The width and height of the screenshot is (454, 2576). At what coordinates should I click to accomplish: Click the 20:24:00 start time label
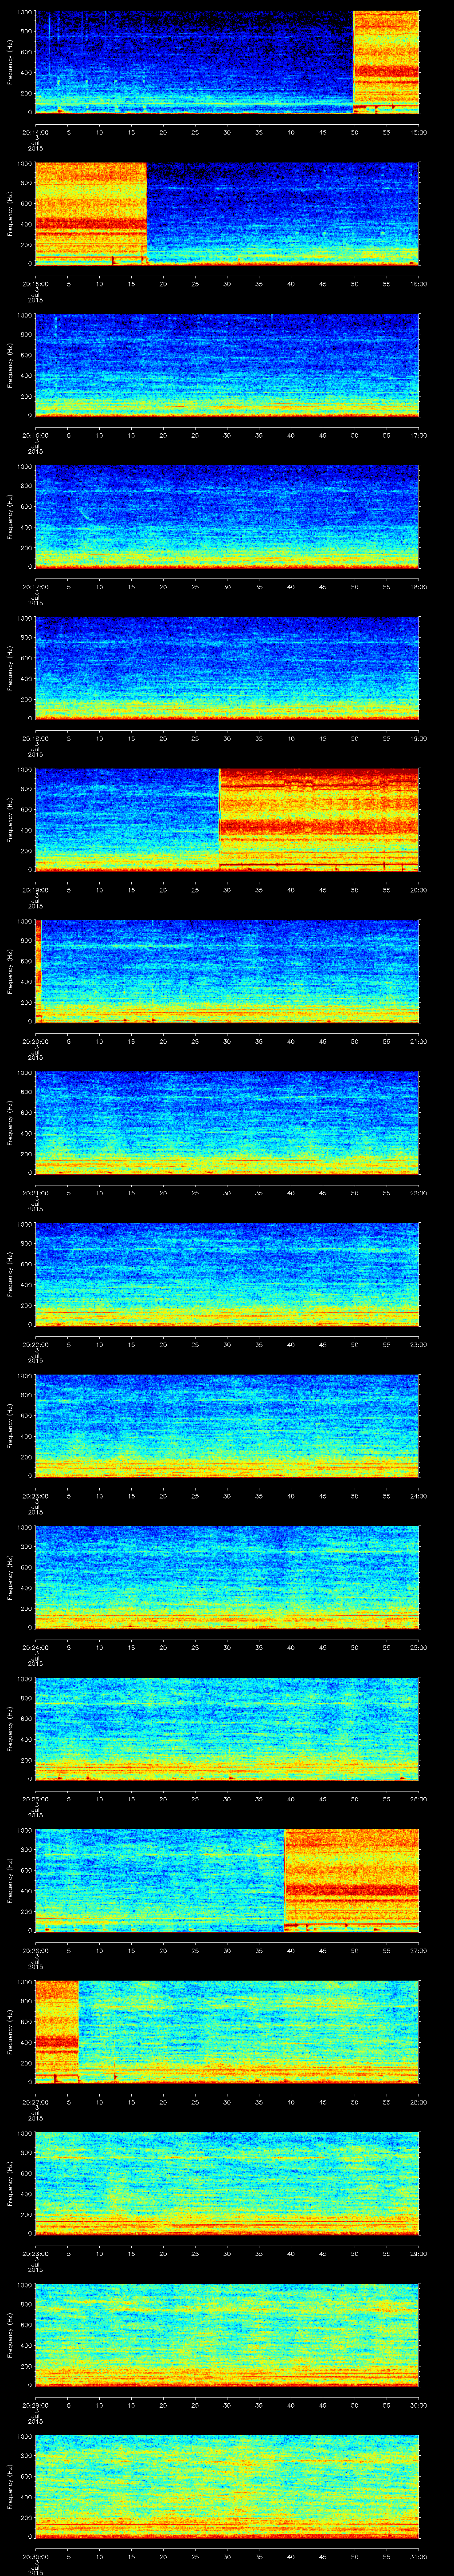click(35, 1647)
